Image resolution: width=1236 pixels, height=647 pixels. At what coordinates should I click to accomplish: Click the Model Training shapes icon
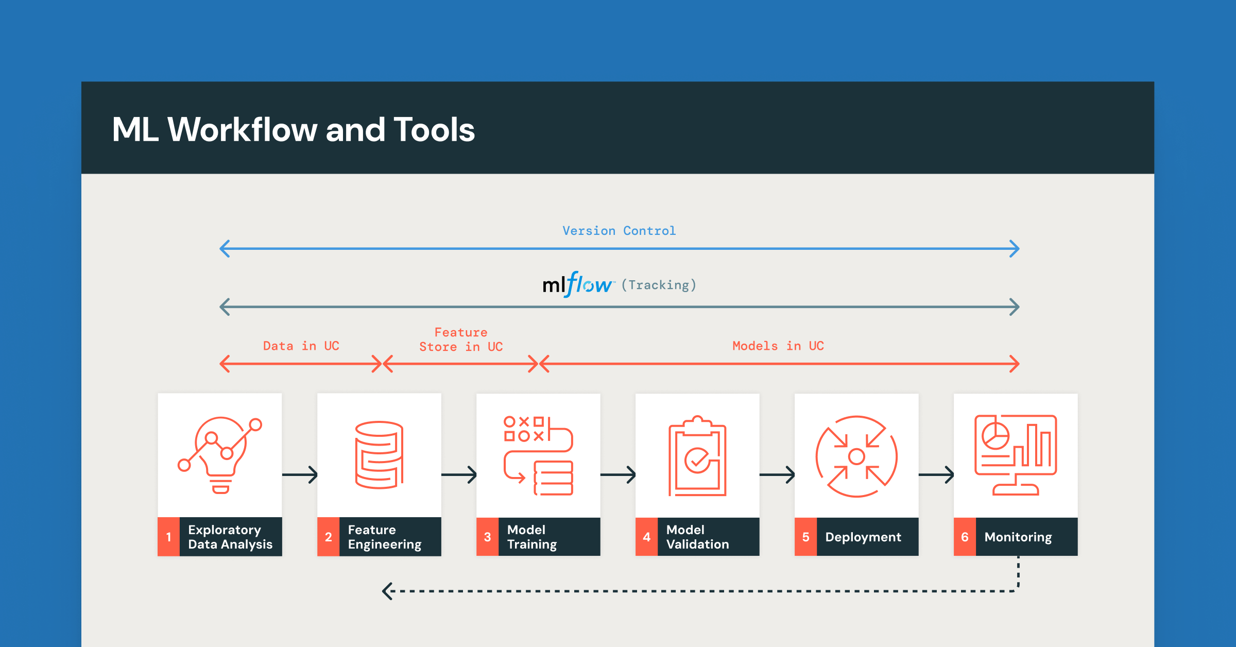538,455
